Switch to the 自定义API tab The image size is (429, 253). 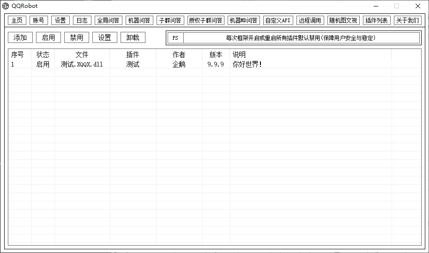278,20
